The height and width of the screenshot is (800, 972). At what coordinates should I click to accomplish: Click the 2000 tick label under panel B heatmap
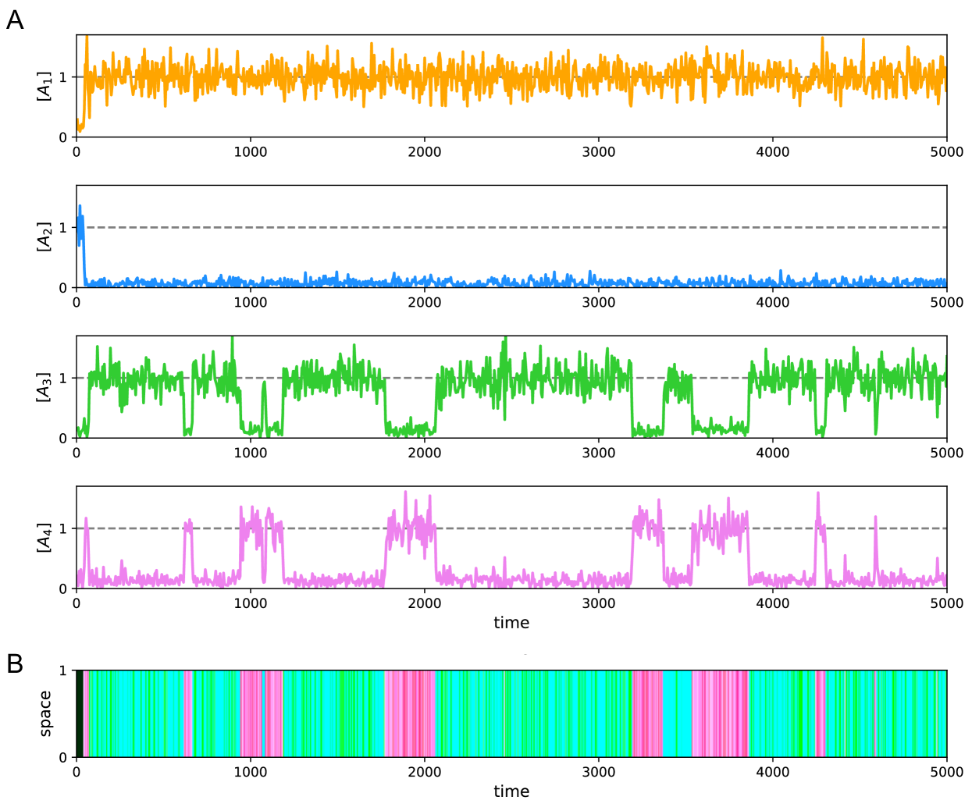point(425,773)
